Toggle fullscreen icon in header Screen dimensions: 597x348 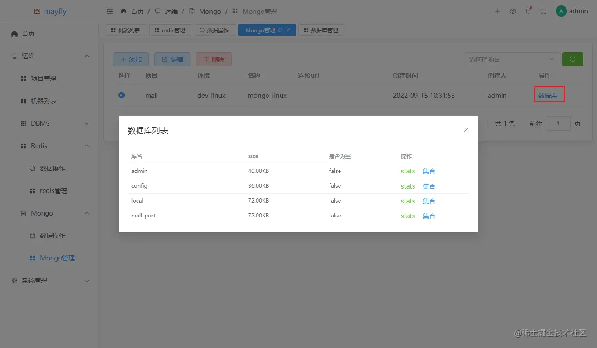click(544, 11)
